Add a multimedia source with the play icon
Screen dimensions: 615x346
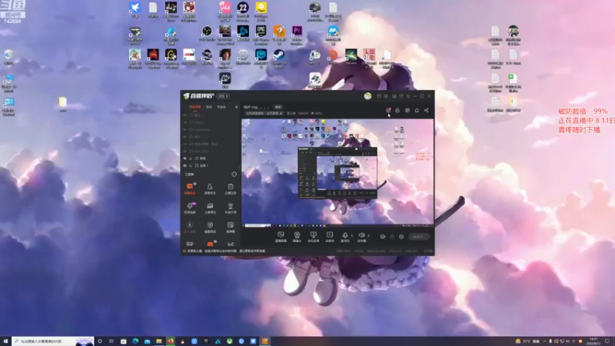[330, 236]
